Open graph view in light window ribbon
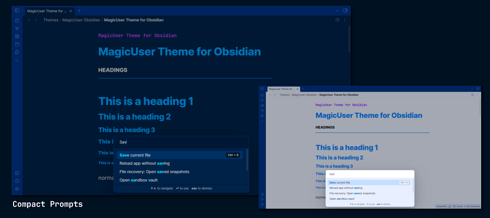The height and width of the screenshot is (218, 490). coord(262,101)
